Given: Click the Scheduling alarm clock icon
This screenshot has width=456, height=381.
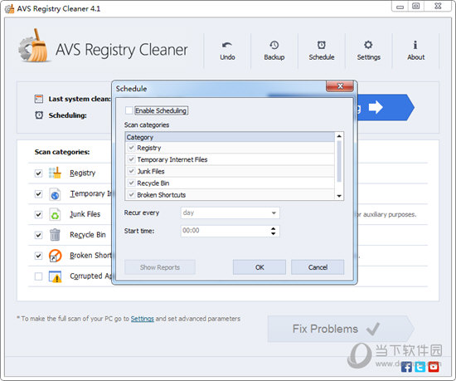Looking at the screenshot, I should pos(39,115).
